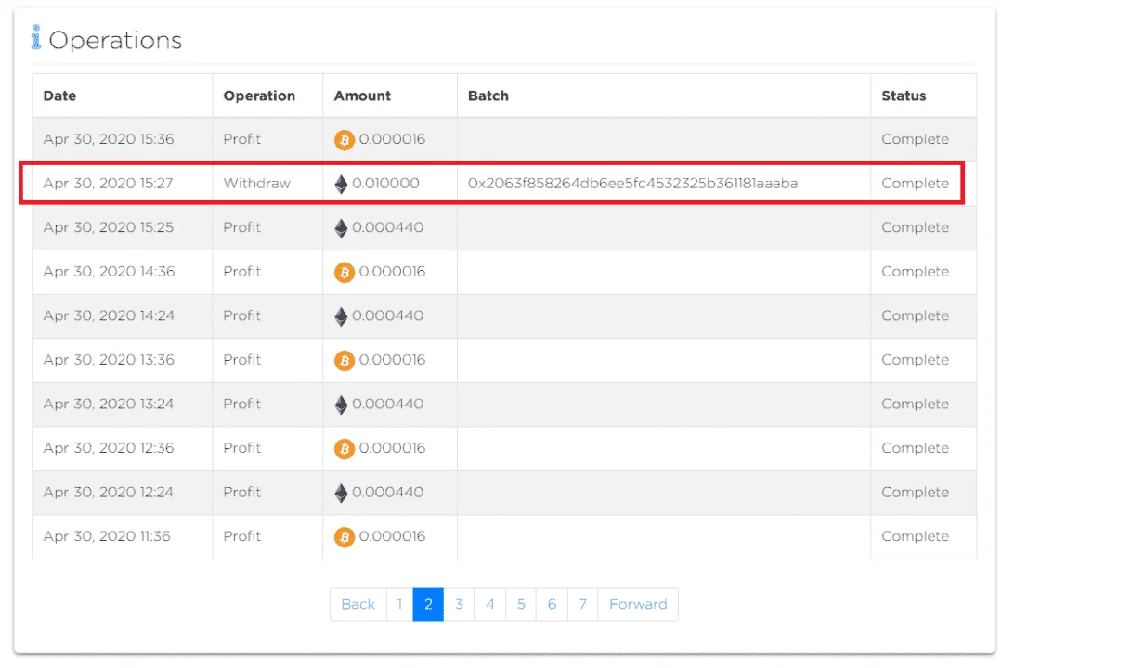Go back to the previous page

coord(358,604)
